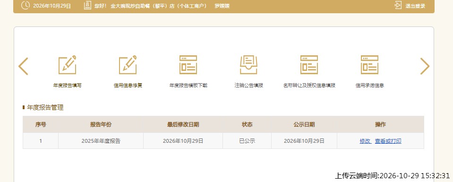Click the 2025年年度报告 cell
Viewport: 453px width, 182px height.
[101, 141]
